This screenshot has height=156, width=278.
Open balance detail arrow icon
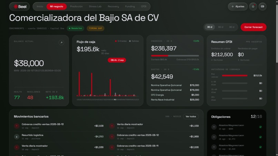click(61, 42)
